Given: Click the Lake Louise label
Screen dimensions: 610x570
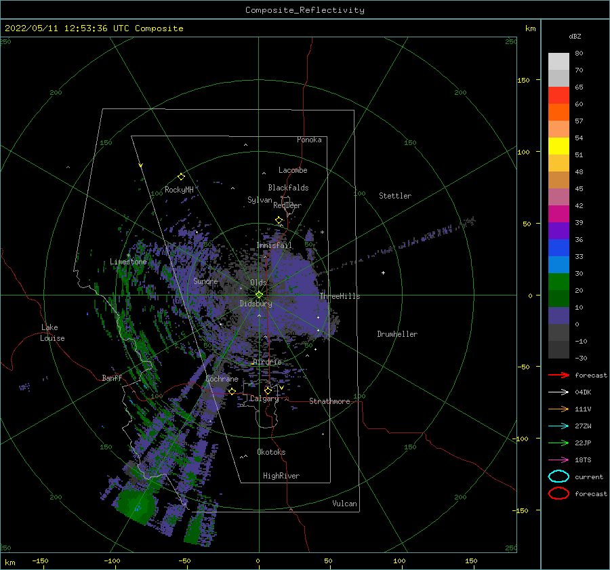Looking at the screenshot, I should click(52, 333).
